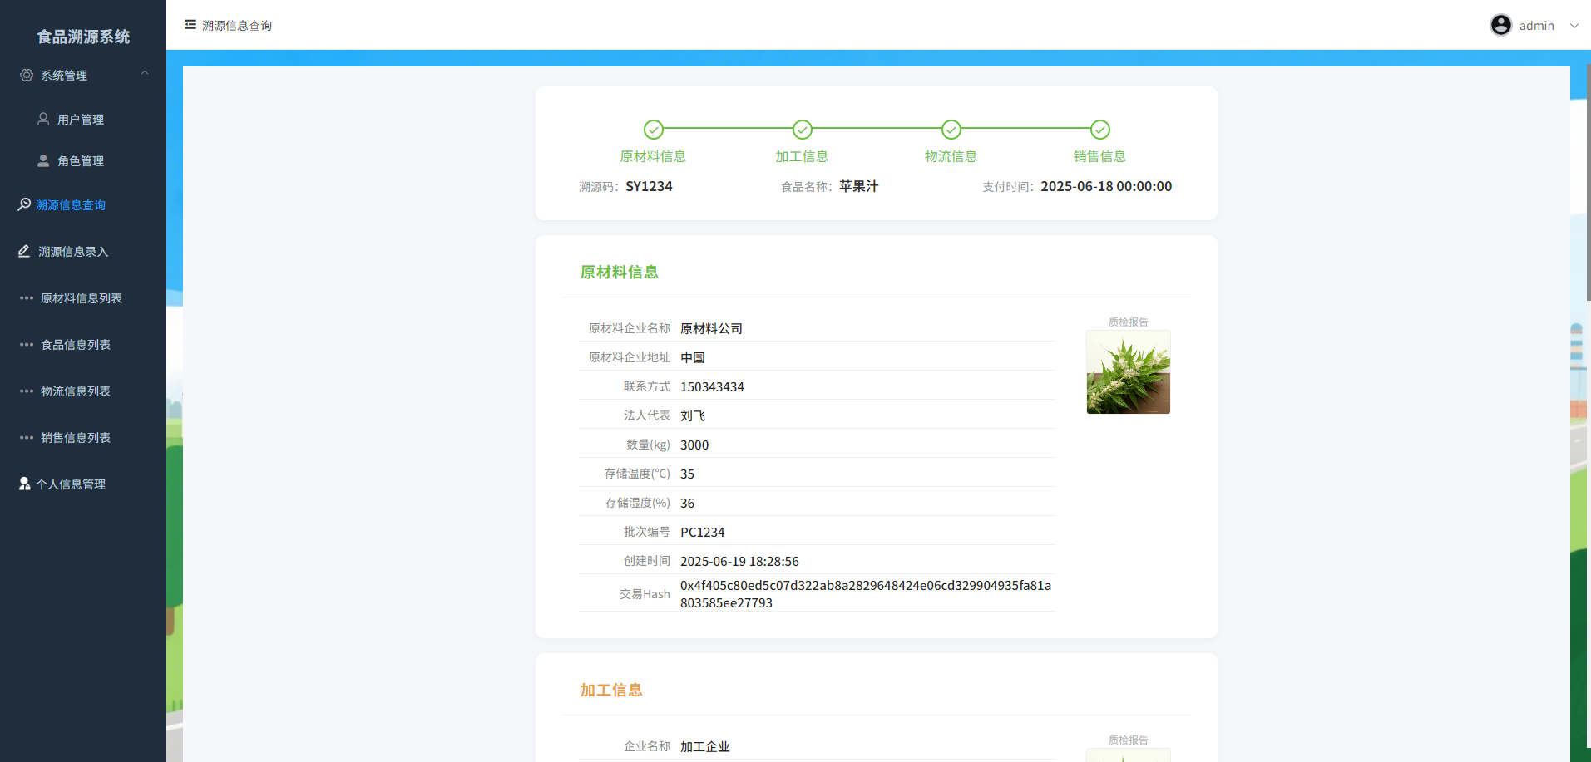Click the 原材料信息 step check icon
Image resolution: width=1591 pixels, height=762 pixels.
click(x=654, y=130)
